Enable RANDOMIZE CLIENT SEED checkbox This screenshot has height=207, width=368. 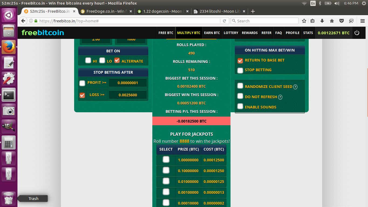point(240,86)
